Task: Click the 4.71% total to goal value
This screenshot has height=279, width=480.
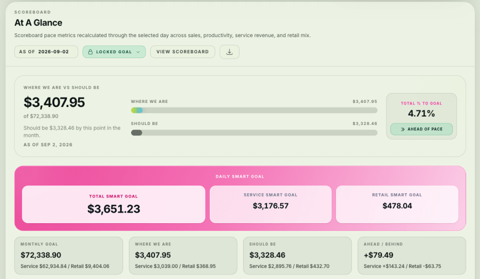Action: [421, 114]
